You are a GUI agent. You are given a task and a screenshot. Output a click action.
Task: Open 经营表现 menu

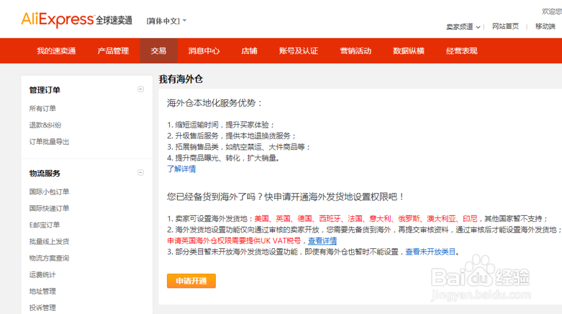click(x=461, y=51)
